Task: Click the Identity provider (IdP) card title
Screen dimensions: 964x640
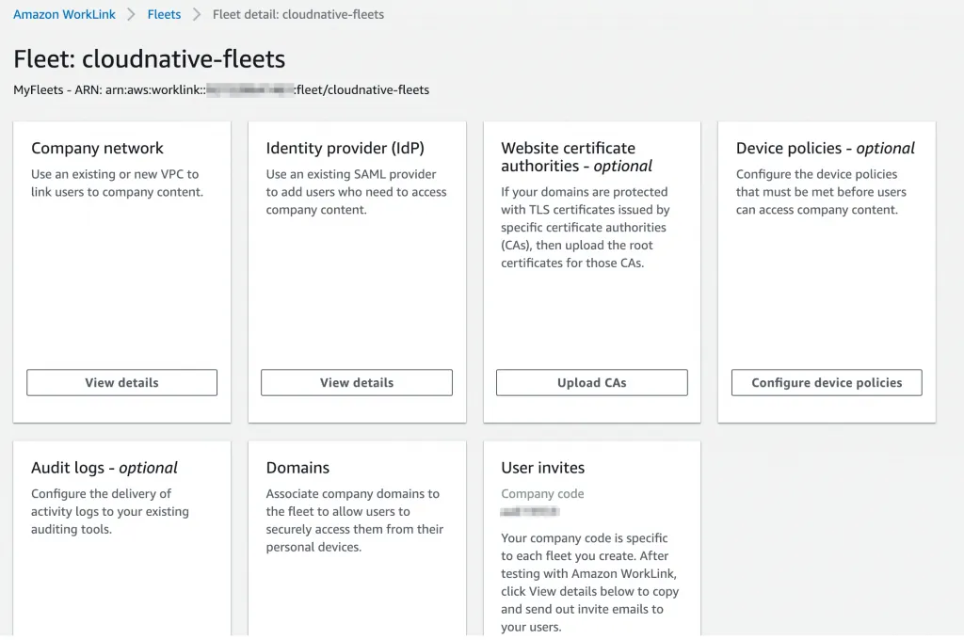Action: (x=345, y=149)
